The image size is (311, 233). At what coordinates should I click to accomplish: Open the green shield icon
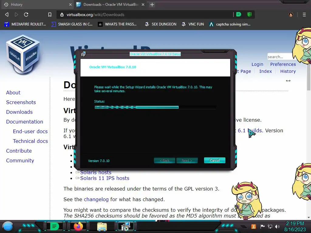[x=249, y=14]
